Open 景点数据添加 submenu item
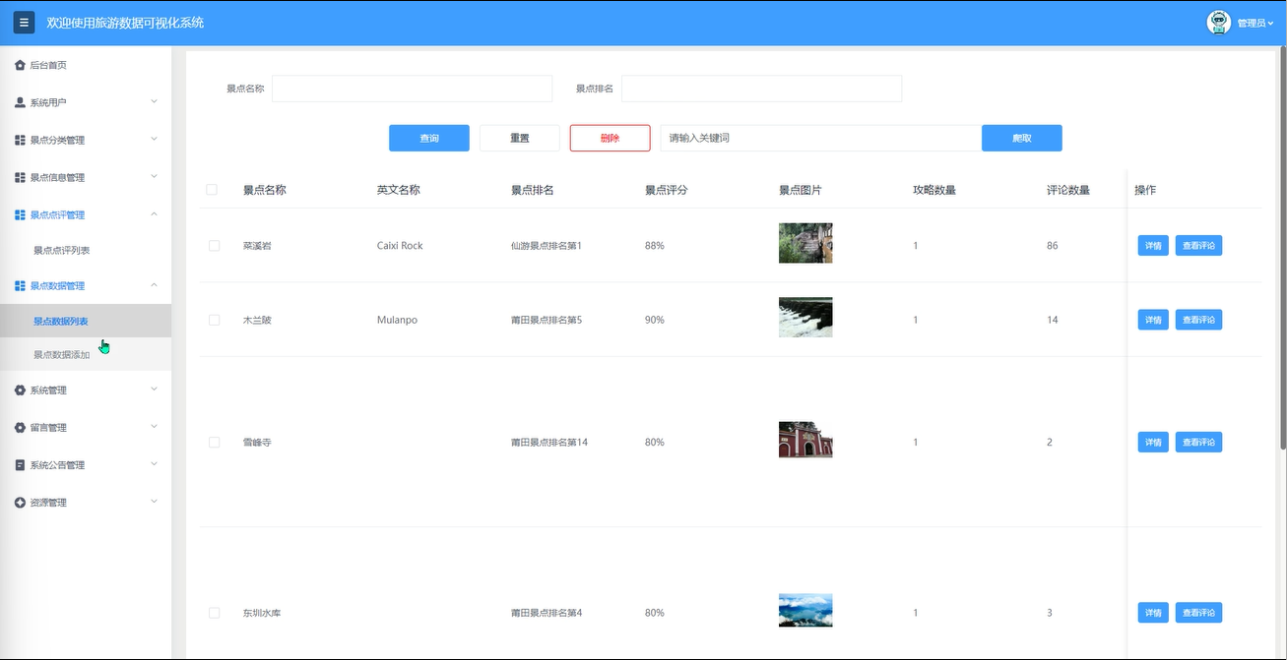The height and width of the screenshot is (660, 1287). point(86,354)
